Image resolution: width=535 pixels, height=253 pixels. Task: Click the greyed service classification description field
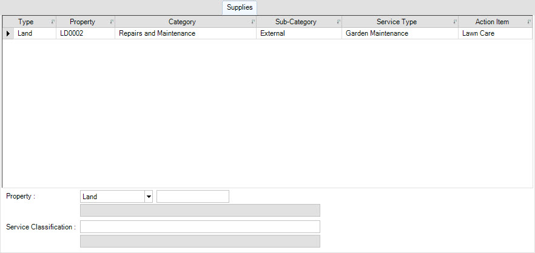pos(200,241)
